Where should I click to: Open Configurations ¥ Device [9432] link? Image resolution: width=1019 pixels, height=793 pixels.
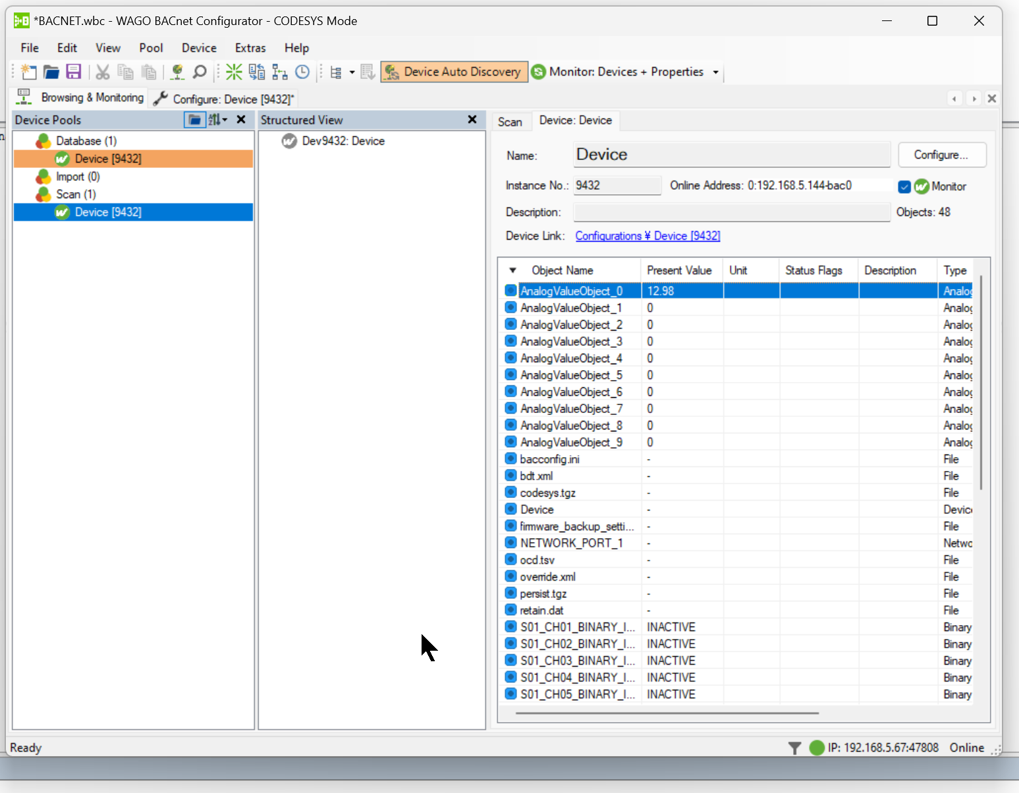coord(647,236)
